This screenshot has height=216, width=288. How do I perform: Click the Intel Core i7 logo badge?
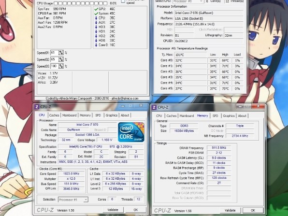pos(131,132)
